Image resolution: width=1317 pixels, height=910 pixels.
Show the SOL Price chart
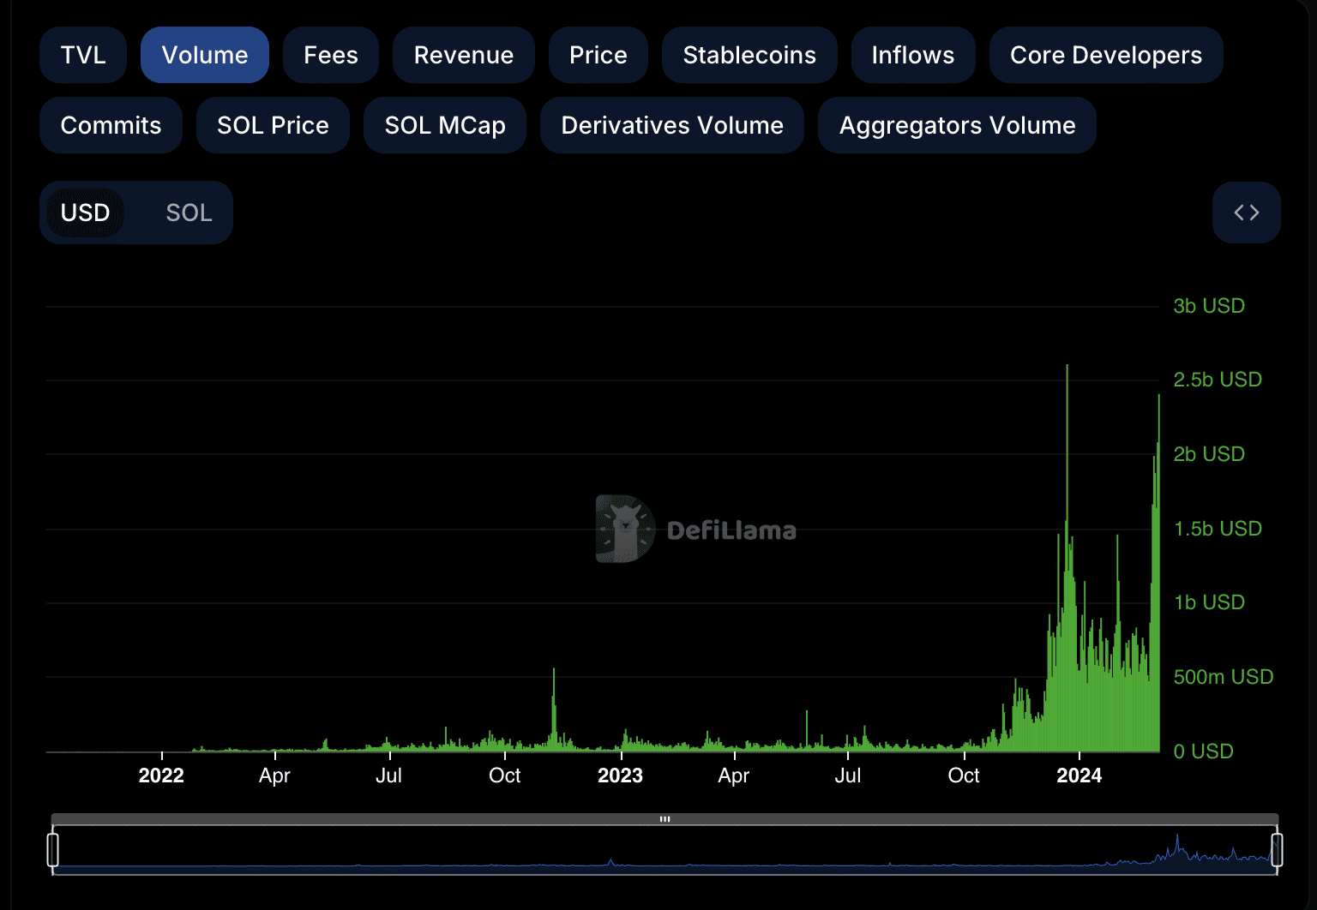tap(273, 125)
